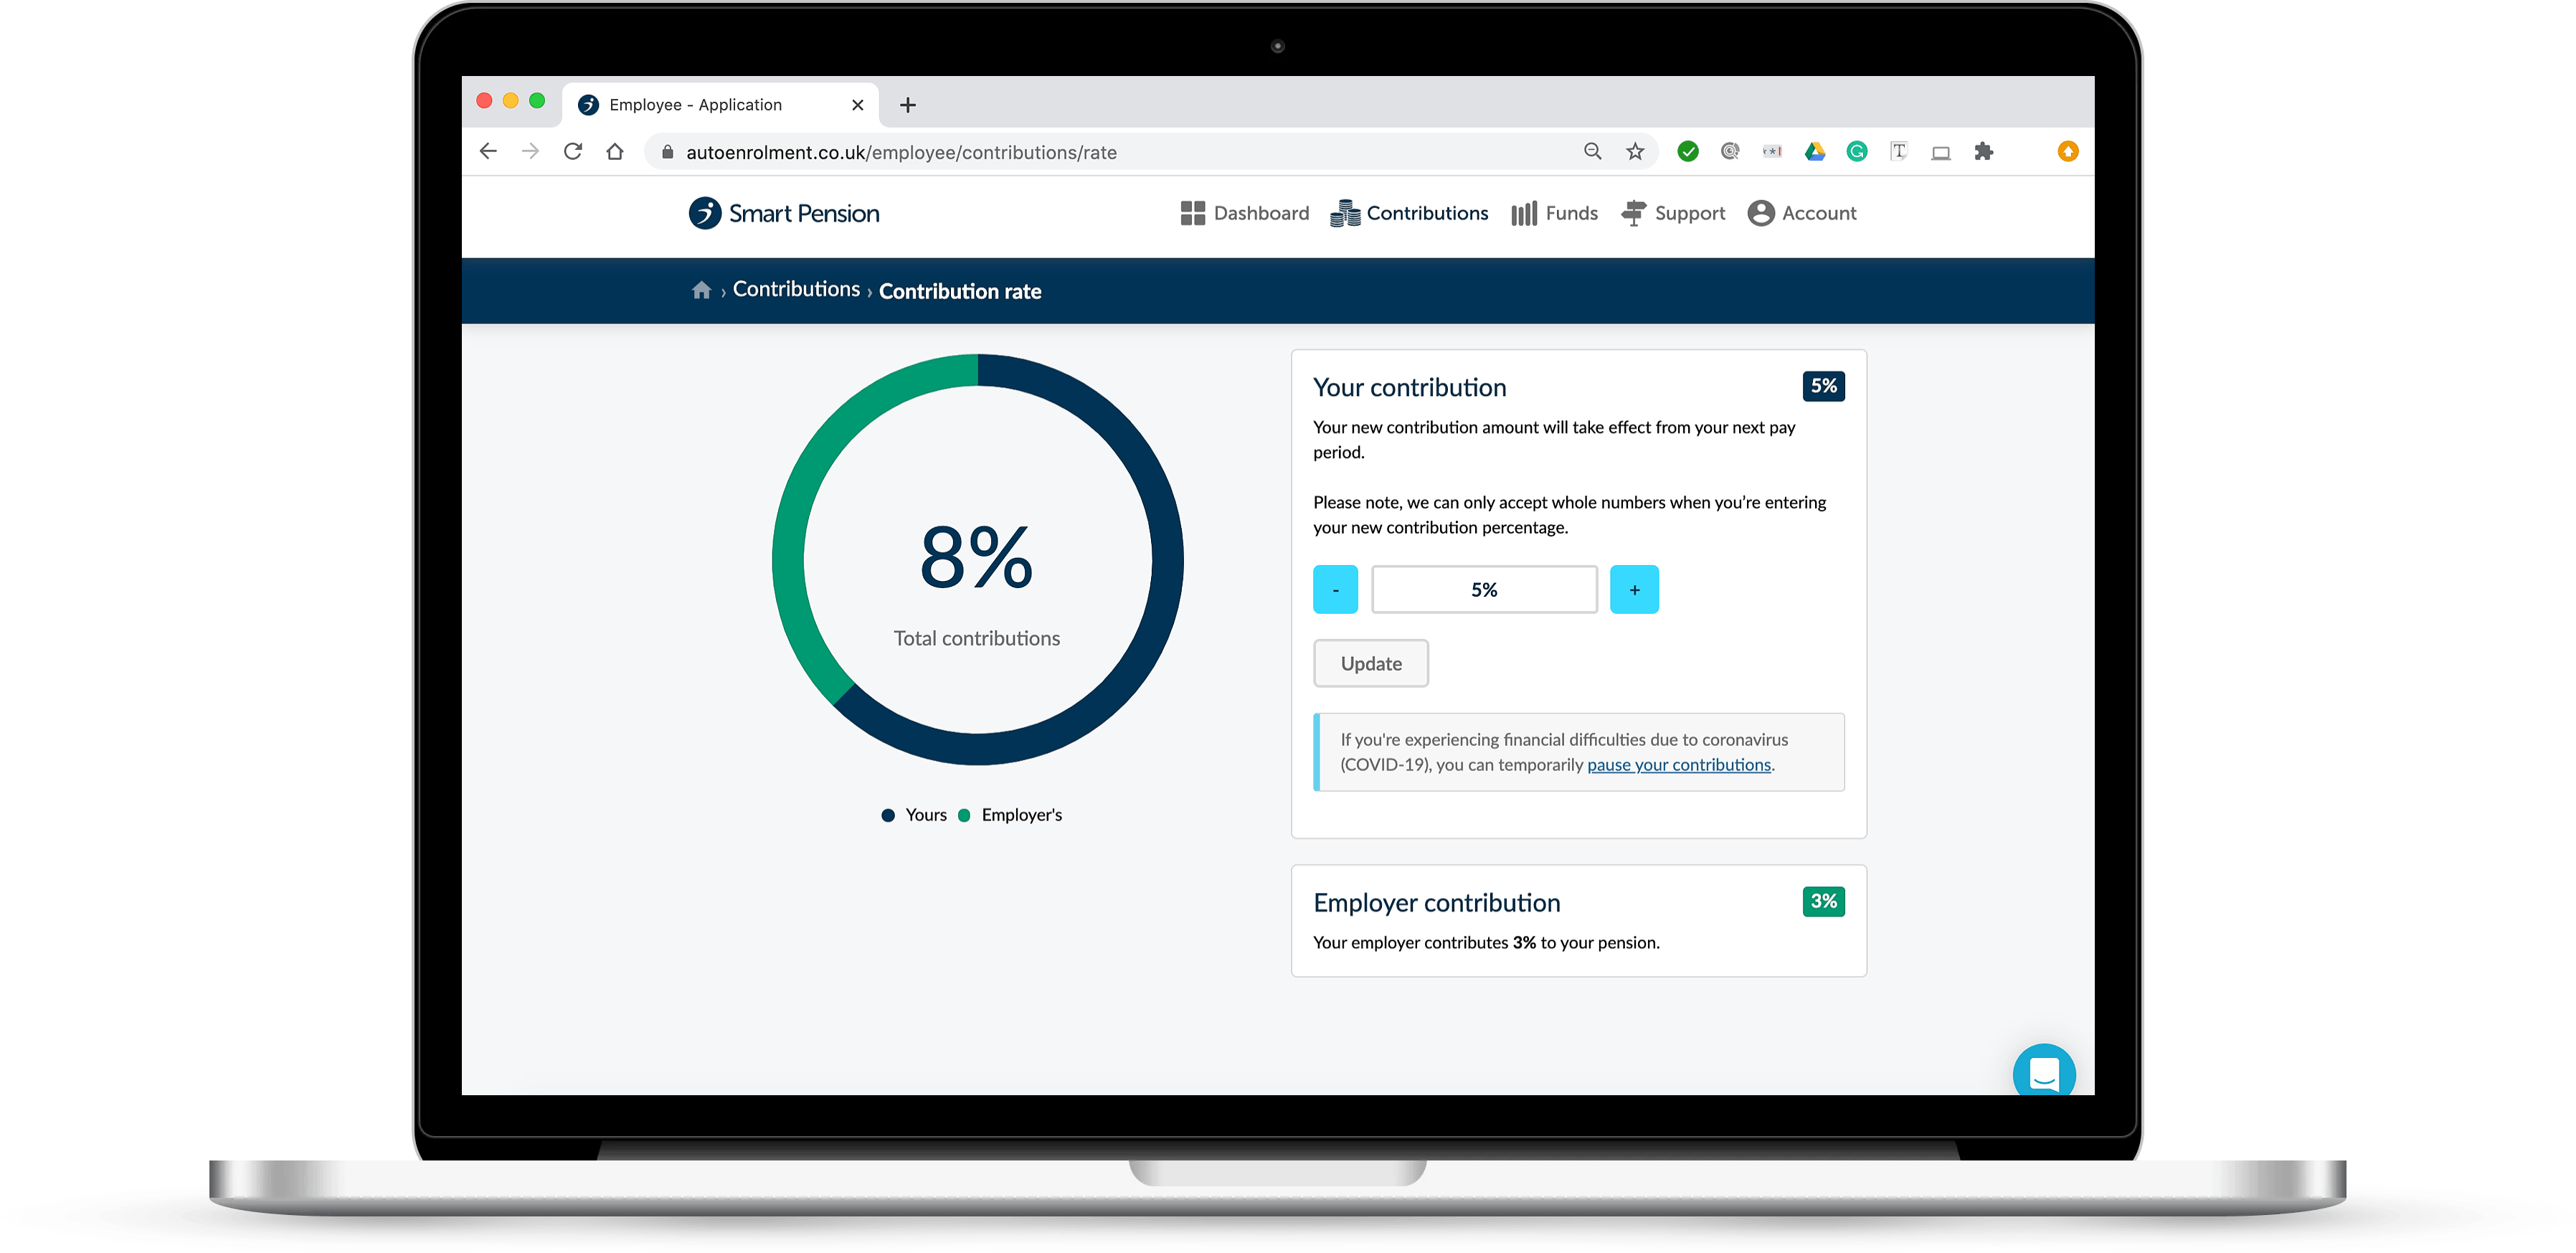
Task: Click the Employer's legend dot
Action: coord(964,815)
